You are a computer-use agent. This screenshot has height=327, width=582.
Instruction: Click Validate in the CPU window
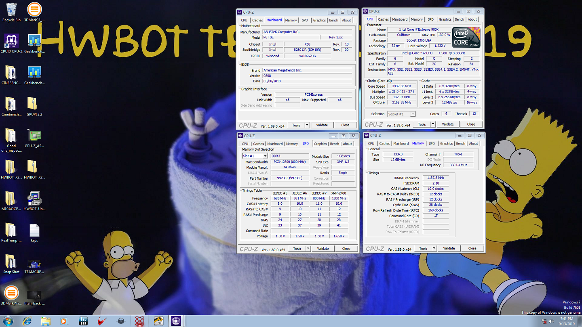pyautogui.click(x=448, y=124)
